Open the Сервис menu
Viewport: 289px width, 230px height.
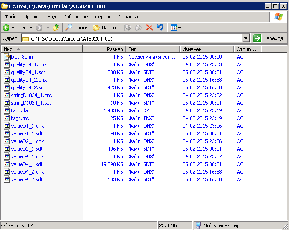click(103, 17)
